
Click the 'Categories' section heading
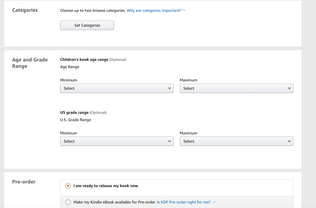25,10
